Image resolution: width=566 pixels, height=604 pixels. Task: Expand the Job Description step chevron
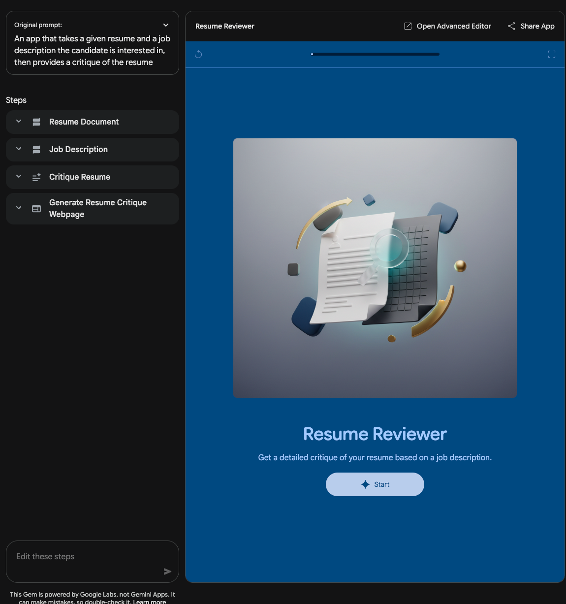click(x=19, y=149)
